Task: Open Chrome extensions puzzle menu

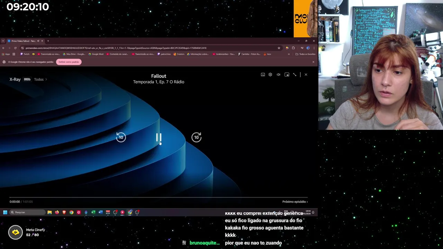Action: click(293, 48)
